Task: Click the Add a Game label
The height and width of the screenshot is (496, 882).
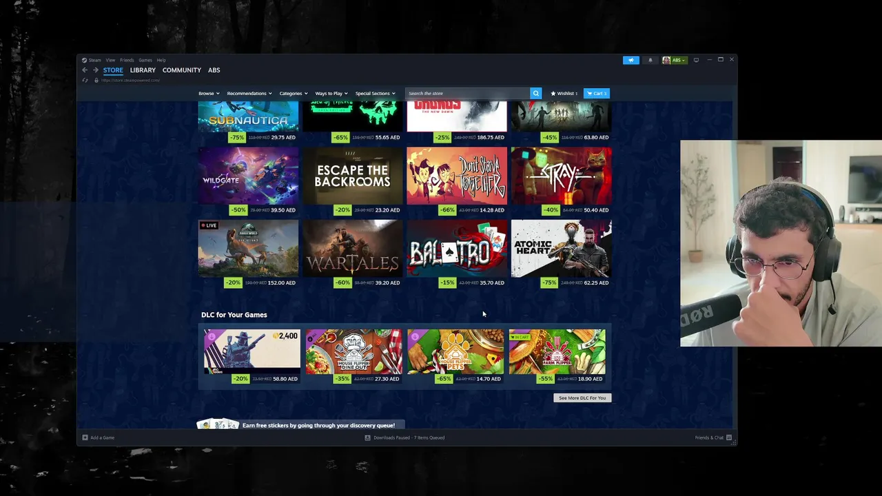Action: [x=102, y=437]
